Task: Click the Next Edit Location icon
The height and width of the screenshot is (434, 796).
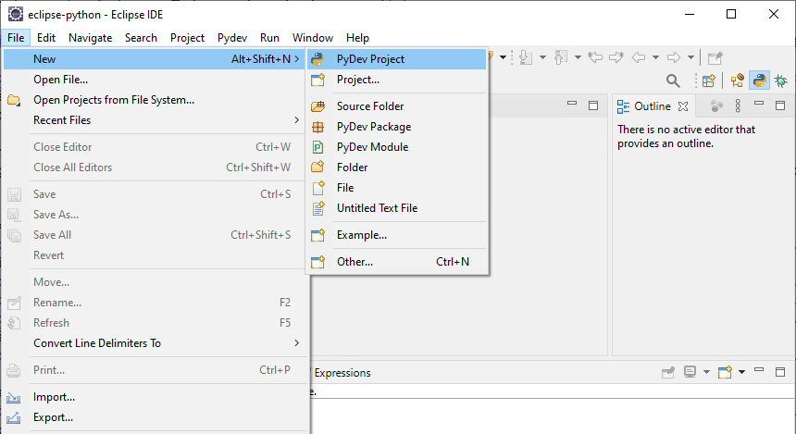Action: pyautogui.click(x=616, y=57)
